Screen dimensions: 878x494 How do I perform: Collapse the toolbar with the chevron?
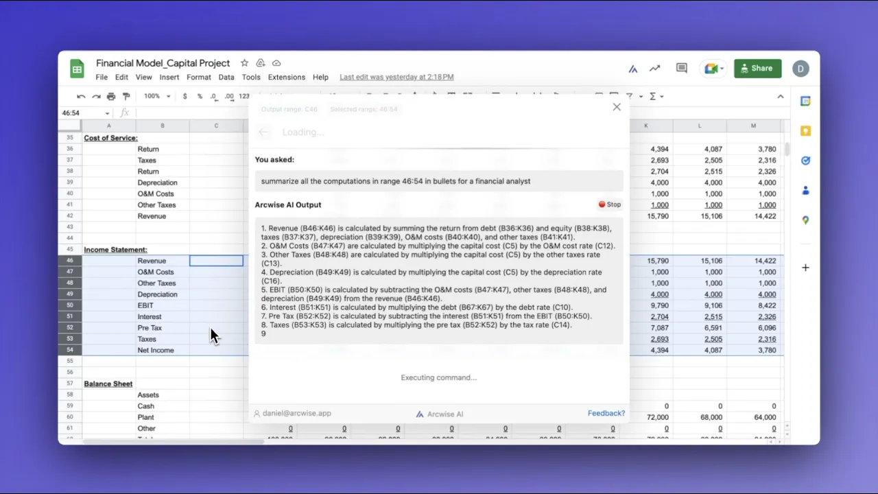point(780,96)
